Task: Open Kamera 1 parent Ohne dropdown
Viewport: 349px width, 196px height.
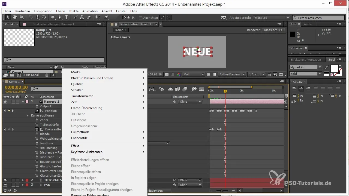Action: click(x=190, y=102)
